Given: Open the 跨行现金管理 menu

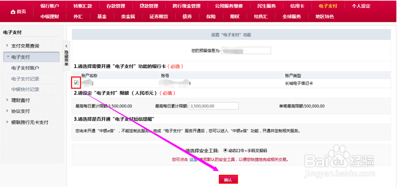Looking at the screenshot, I should pyautogui.click(x=186, y=6).
